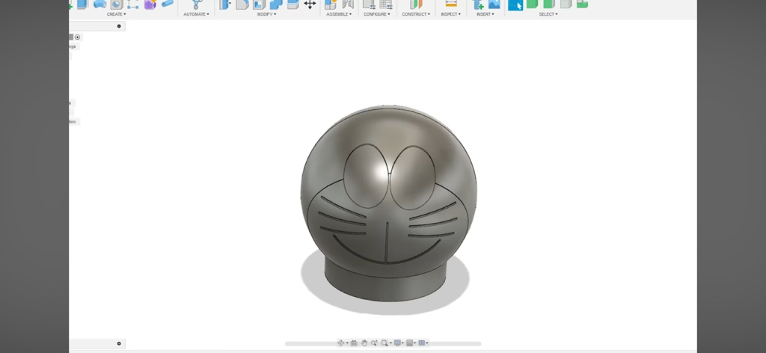Screen dimensions: 766x353
Task: Click the Insert image canvas icon
Action: pos(494,4)
